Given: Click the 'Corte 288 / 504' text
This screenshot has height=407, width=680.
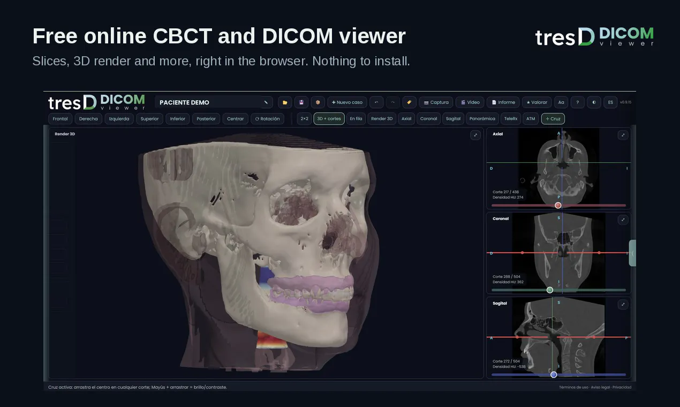Looking at the screenshot, I should pyautogui.click(x=506, y=276).
